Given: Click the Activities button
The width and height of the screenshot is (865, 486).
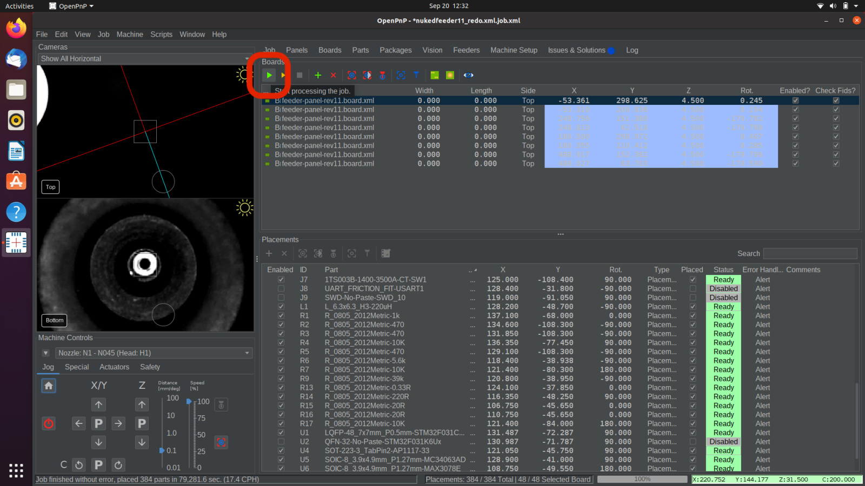Looking at the screenshot, I should tap(19, 6).
